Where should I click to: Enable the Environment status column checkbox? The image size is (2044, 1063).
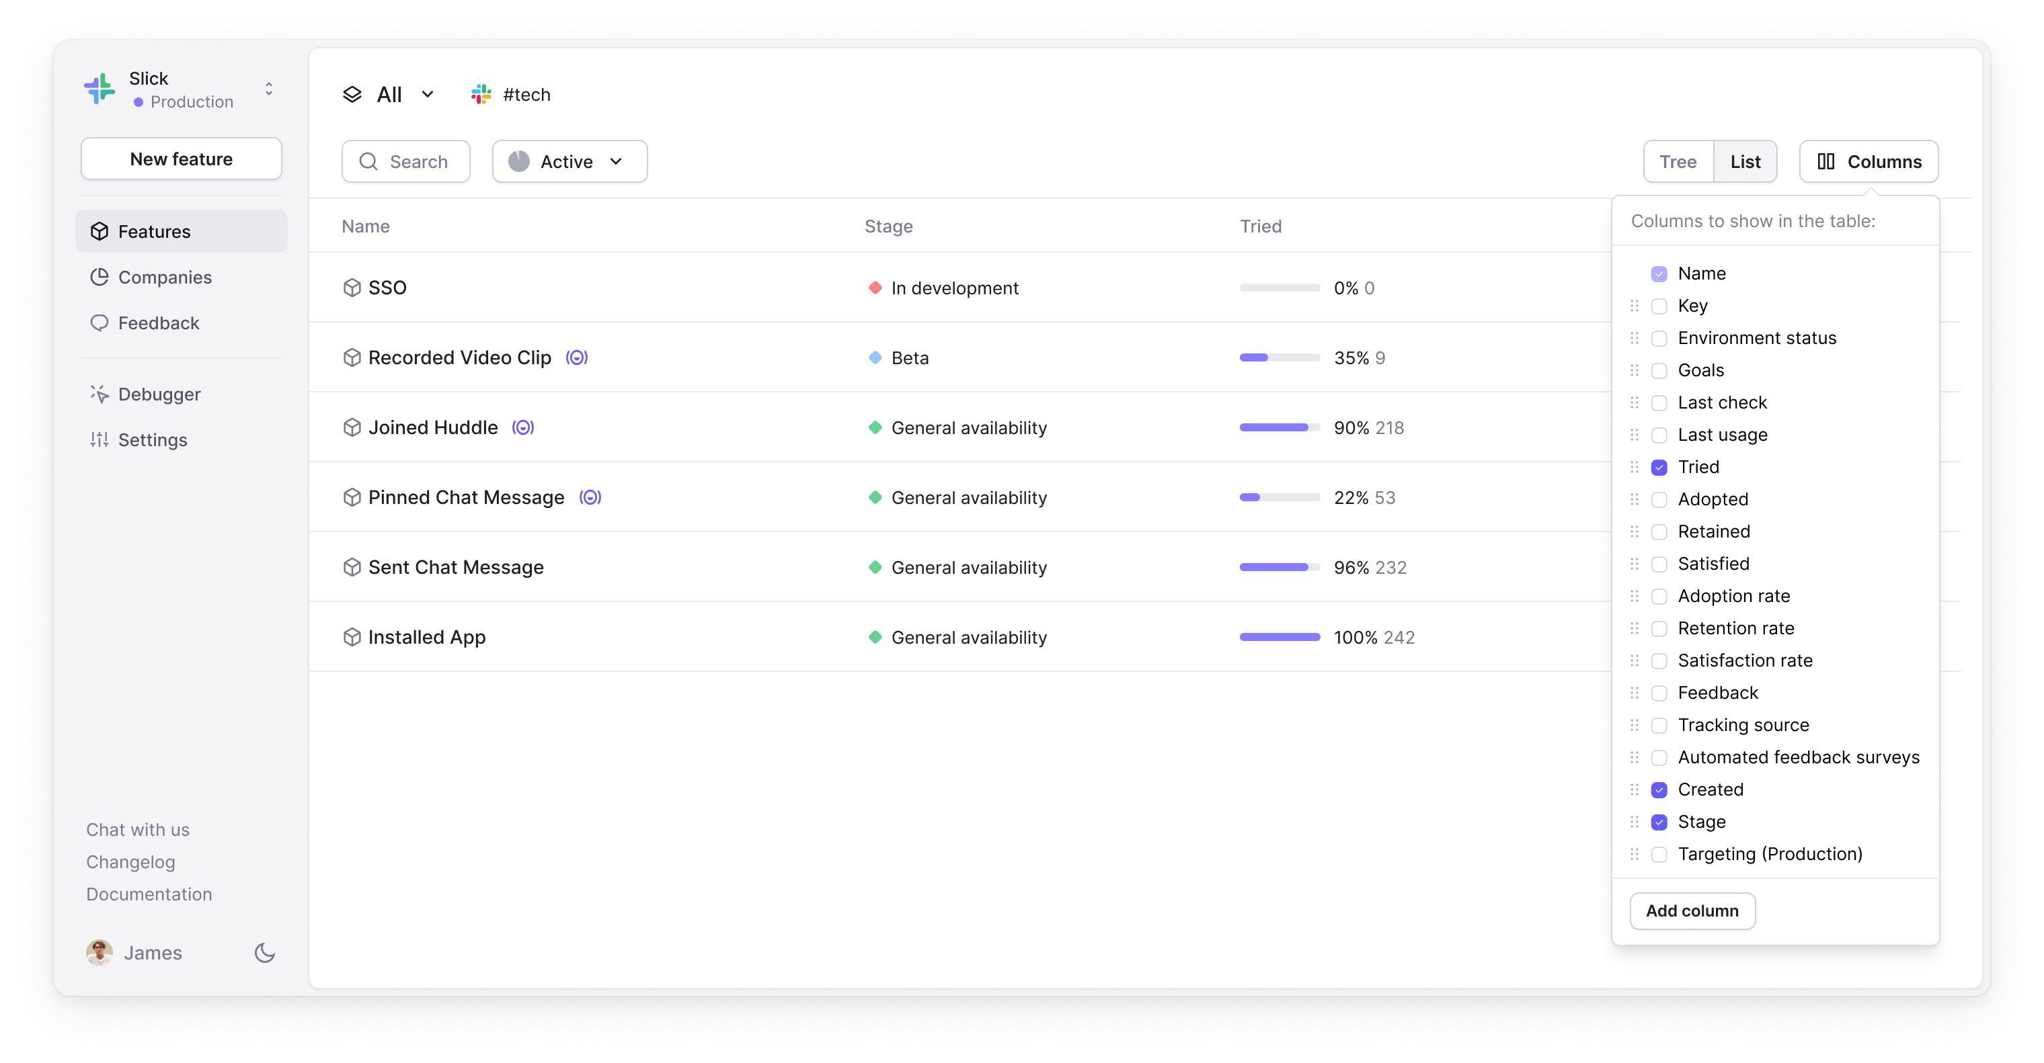pos(1659,339)
